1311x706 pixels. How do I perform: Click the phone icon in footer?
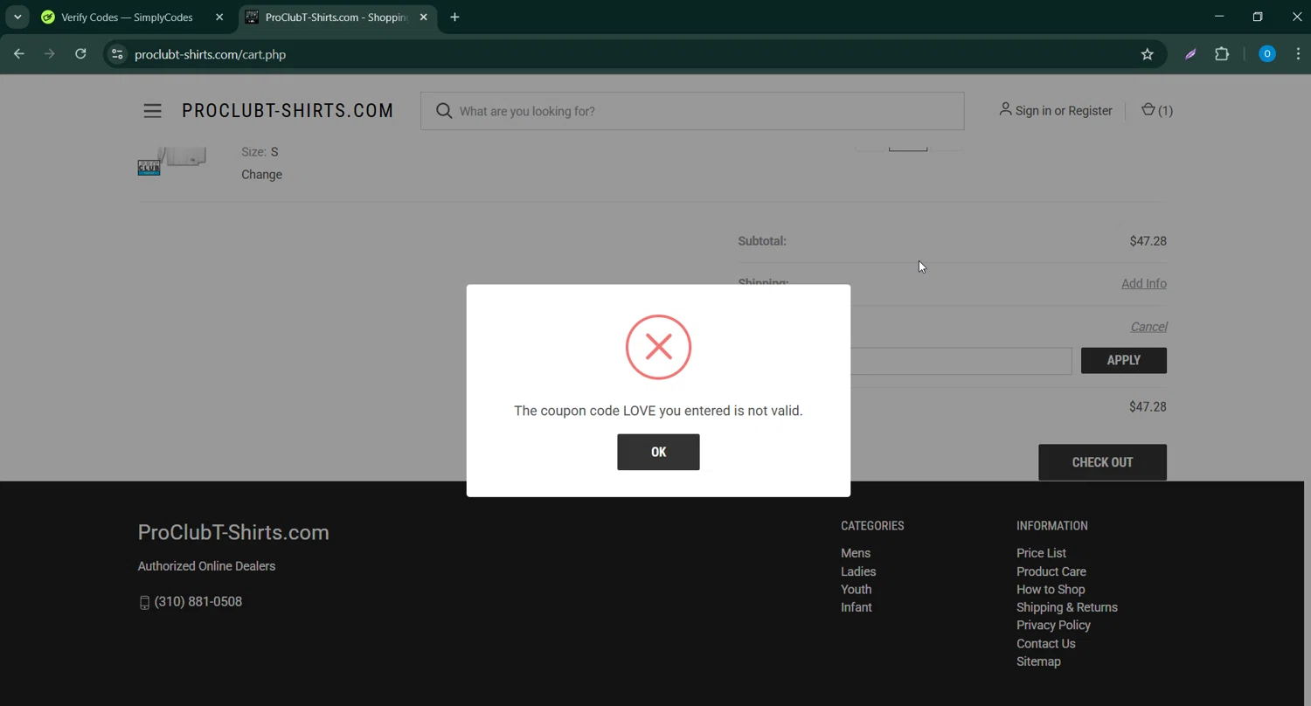(144, 602)
